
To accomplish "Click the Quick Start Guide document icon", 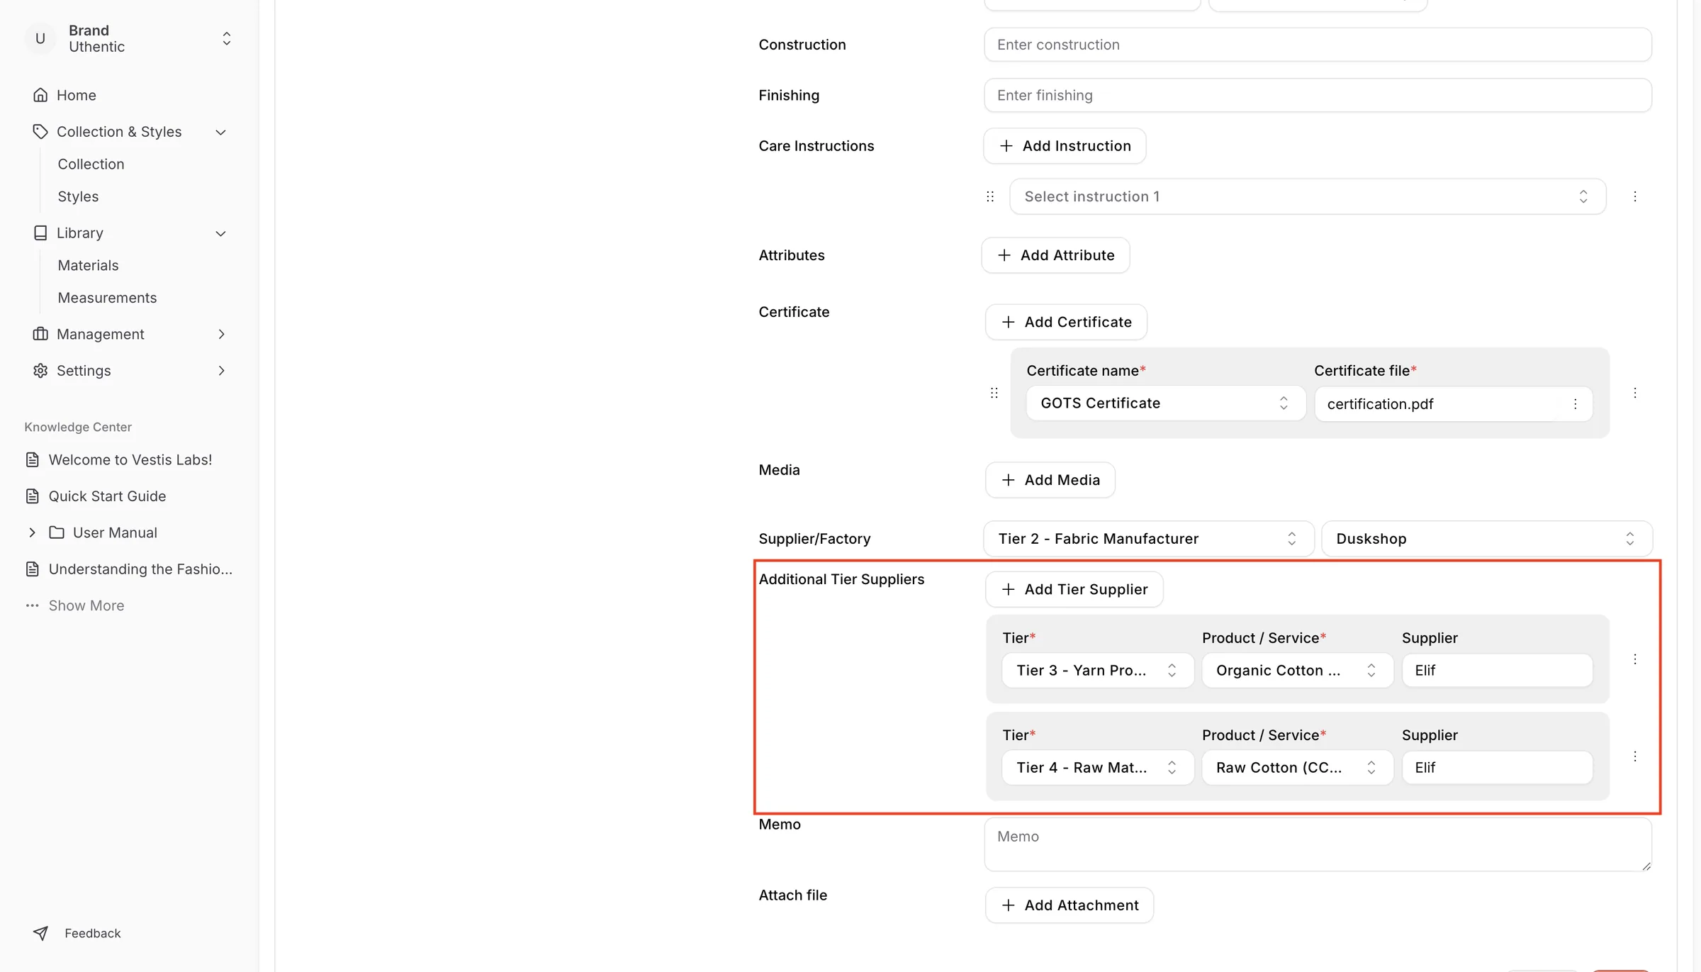I will coord(33,496).
